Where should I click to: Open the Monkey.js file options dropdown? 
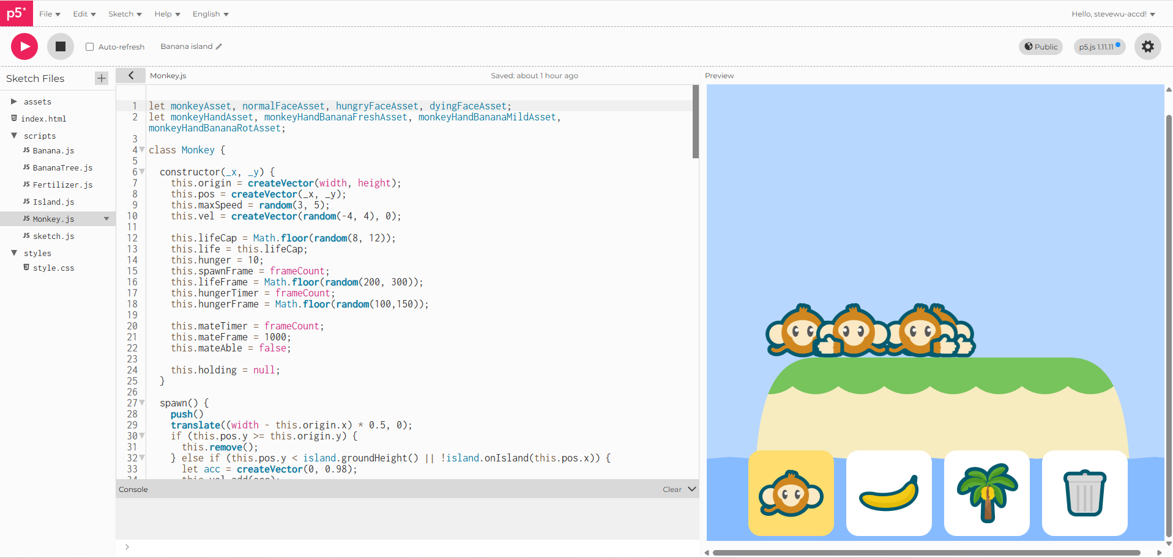point(106,218)
